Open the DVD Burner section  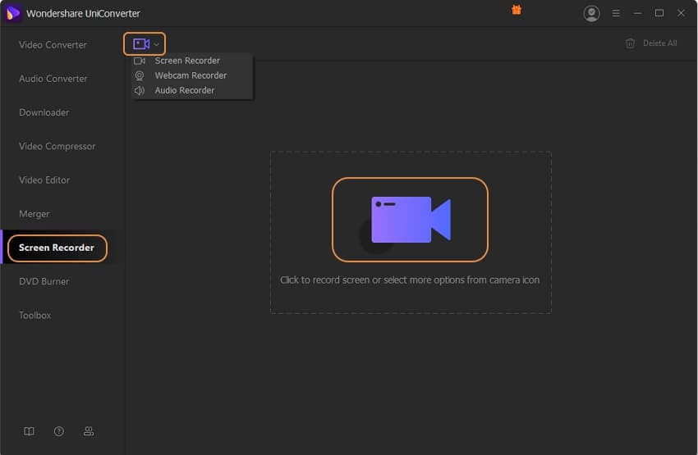(x=44, y=281)
